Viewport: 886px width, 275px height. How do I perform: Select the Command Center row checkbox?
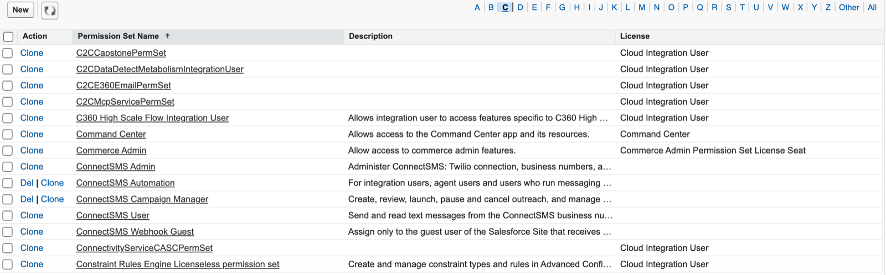point(8,134)
